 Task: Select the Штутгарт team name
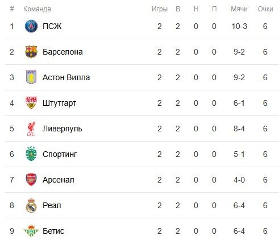[59, 104]
